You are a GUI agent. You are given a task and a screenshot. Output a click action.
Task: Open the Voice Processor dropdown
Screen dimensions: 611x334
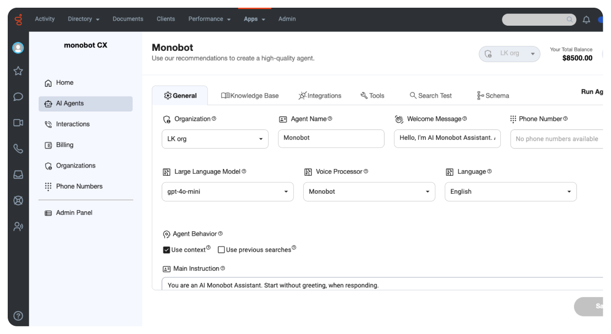click(369, 192)
